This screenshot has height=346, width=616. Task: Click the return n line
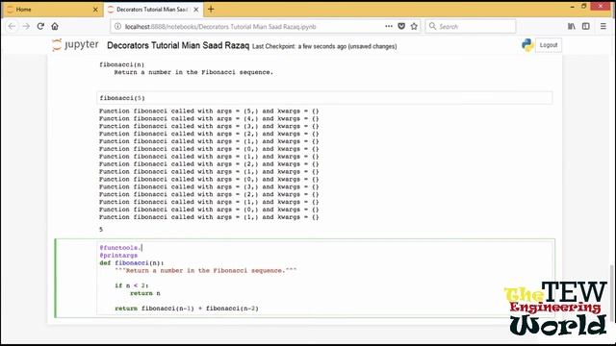click(x=145, y=293)
